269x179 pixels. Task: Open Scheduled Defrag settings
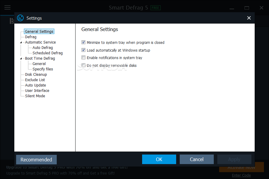click(x=47, y=53)
